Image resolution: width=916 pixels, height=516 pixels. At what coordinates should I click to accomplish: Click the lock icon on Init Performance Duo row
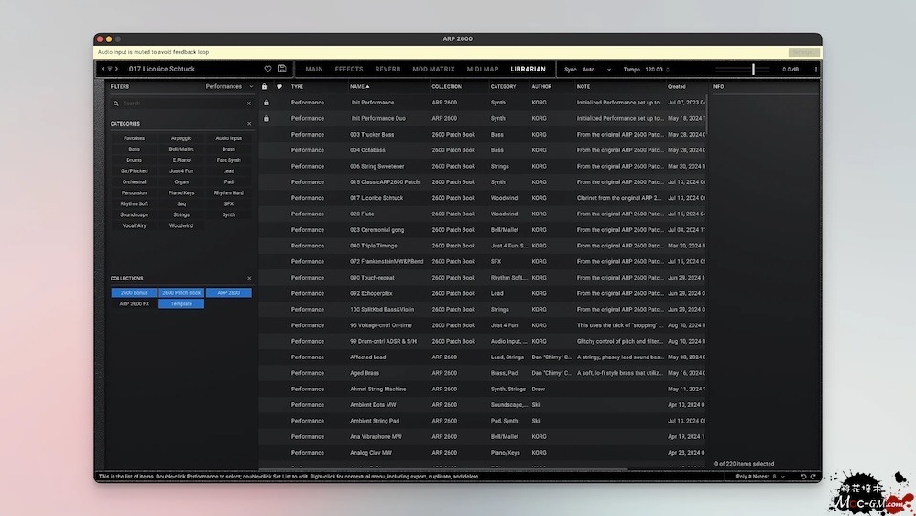coord(267,118)
